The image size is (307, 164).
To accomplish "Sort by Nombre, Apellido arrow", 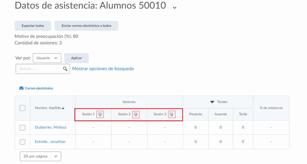I will 63,108.
